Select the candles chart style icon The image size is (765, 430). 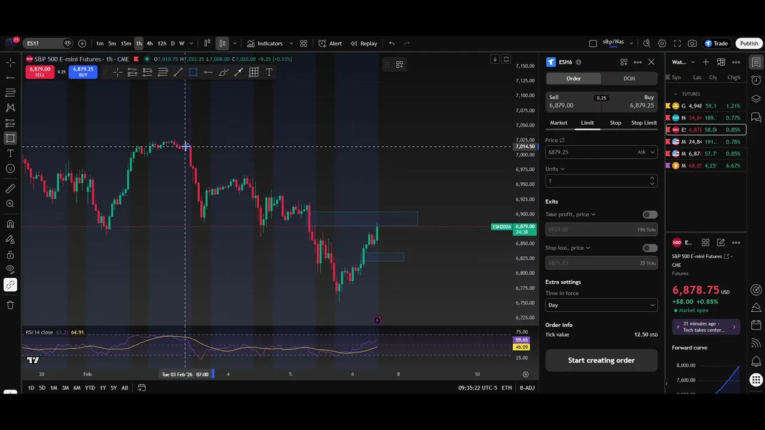(x=222, y=43)
